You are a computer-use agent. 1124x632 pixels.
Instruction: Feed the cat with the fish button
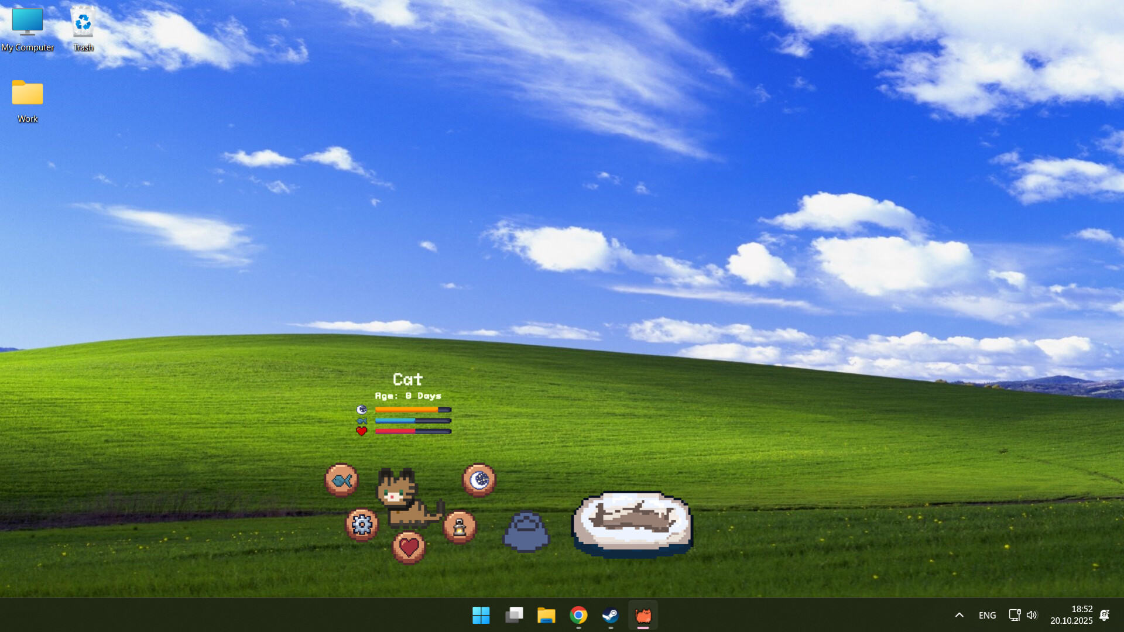point(341,480)
